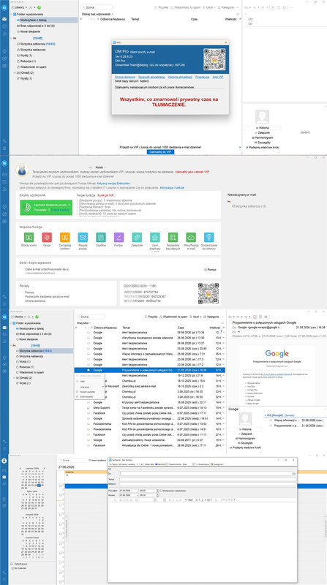327x585 pixels.
Task: Click the Uaktualnij do VIP button
Action: coord(160,152)
